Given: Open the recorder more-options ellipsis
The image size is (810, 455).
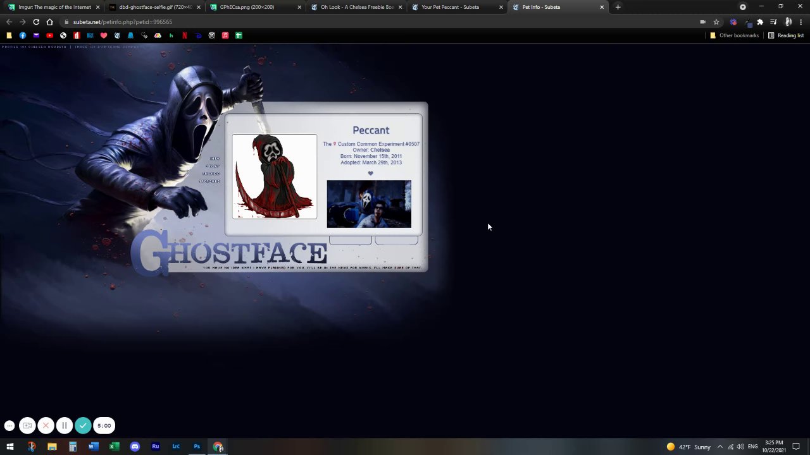Looking at the screenshot, I should point(9,425).
